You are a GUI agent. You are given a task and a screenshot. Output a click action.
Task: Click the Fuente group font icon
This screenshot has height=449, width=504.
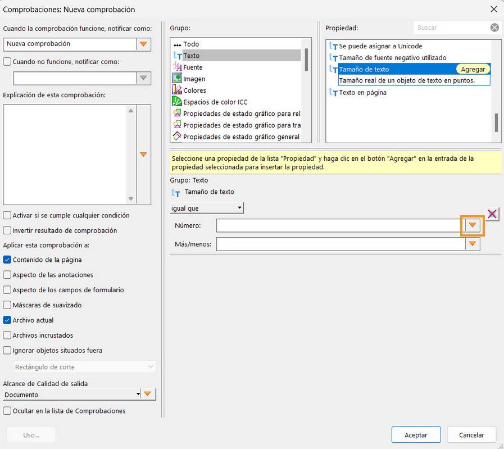pos(177,67)
